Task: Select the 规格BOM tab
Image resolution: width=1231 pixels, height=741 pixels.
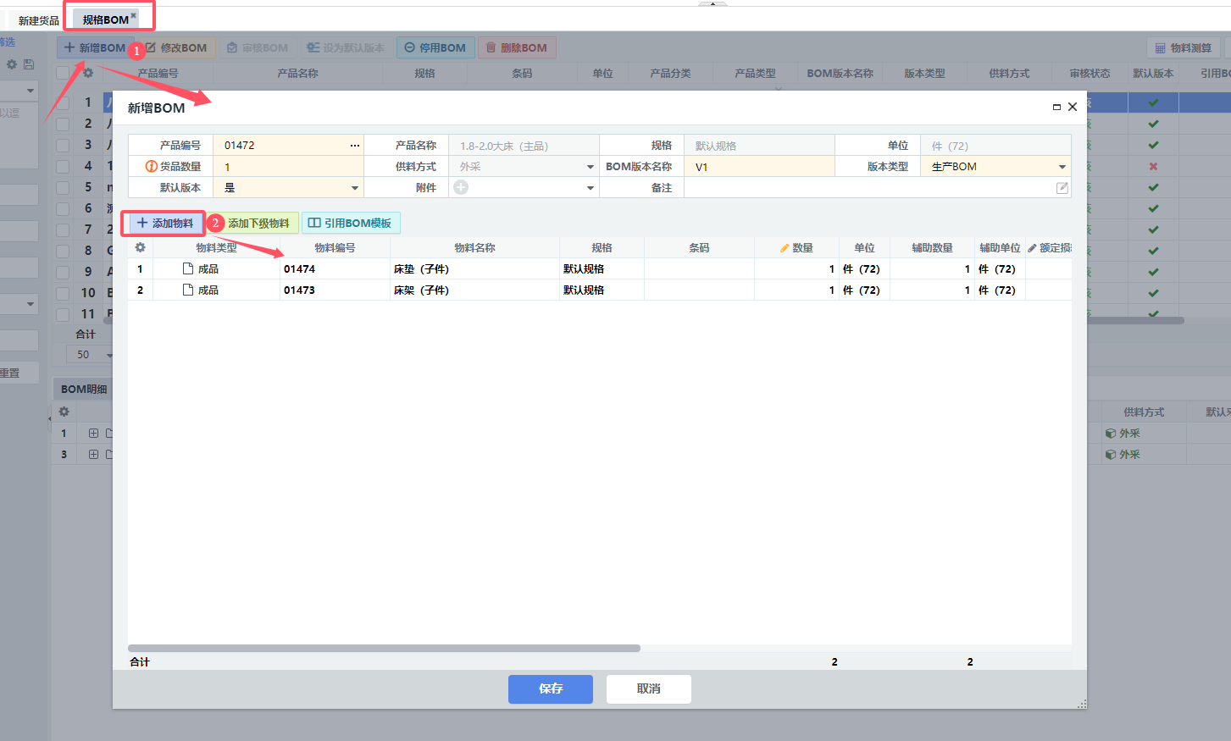Action: coord(106,19)
